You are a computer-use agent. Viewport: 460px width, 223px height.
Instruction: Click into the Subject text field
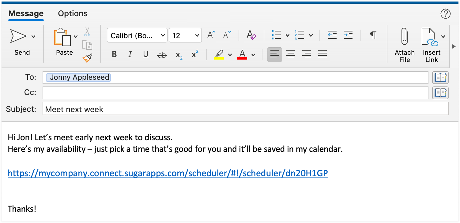click(x=245, y=109)
